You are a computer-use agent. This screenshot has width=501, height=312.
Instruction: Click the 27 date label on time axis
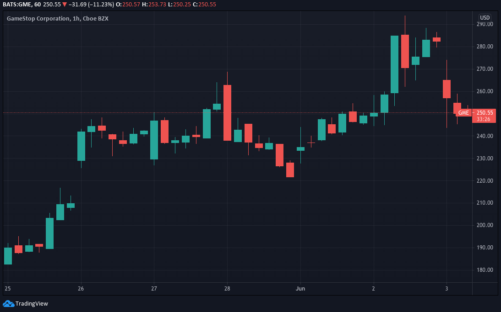[154, 289]
